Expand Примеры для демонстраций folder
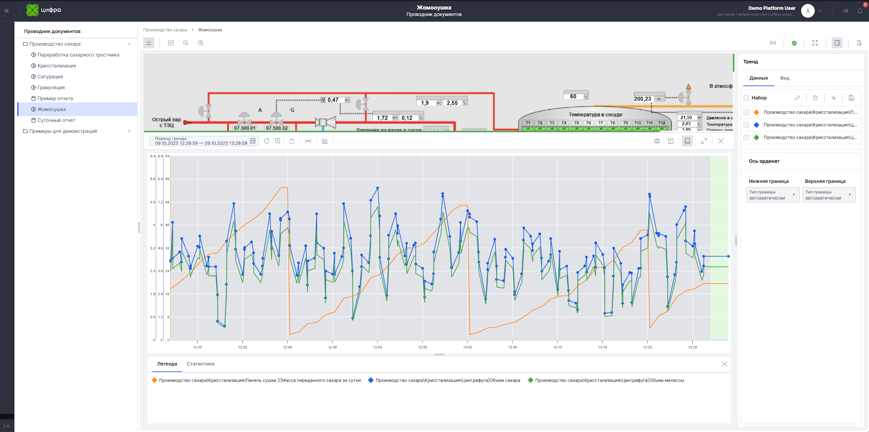 [x=129, y=131]
